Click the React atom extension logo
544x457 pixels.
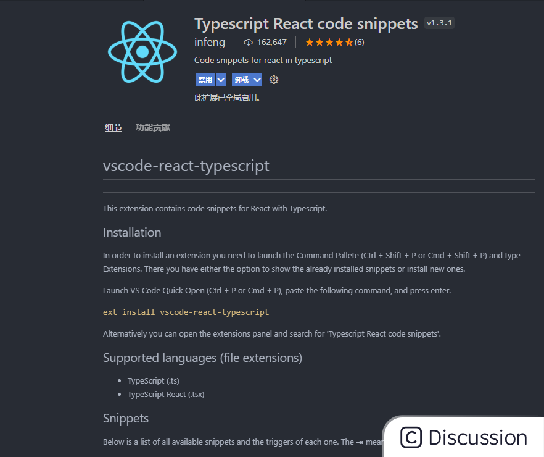[x=142, y=52]
